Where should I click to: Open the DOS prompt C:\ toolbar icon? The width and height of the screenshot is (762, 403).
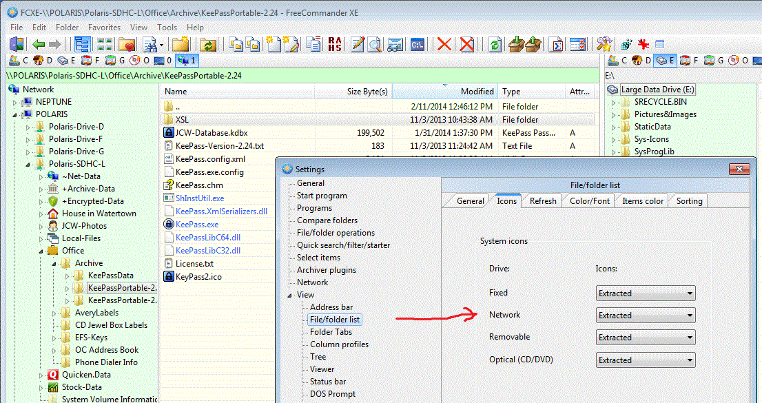tap(417, 45)
